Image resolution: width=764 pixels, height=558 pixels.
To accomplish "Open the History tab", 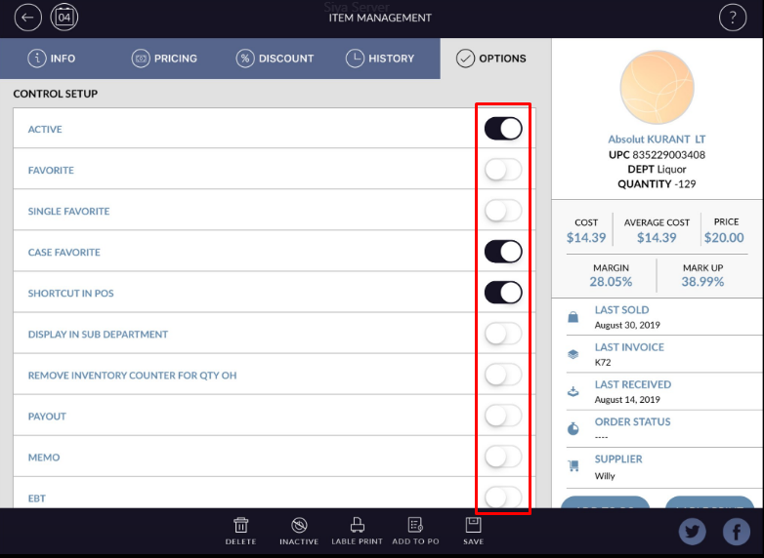I will 380,59.
